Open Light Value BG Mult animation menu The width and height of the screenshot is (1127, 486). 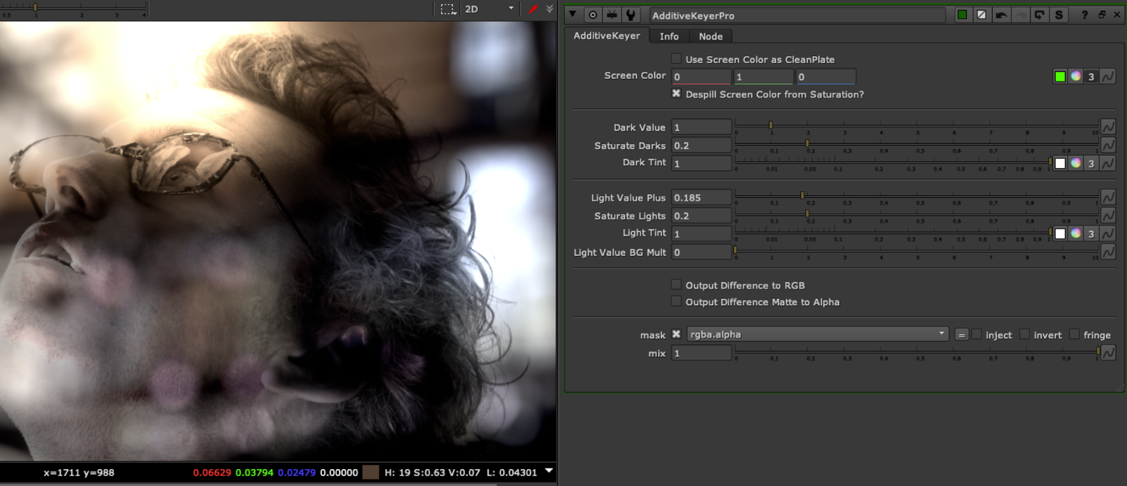pyautogui.click(x=1108, y=252)
